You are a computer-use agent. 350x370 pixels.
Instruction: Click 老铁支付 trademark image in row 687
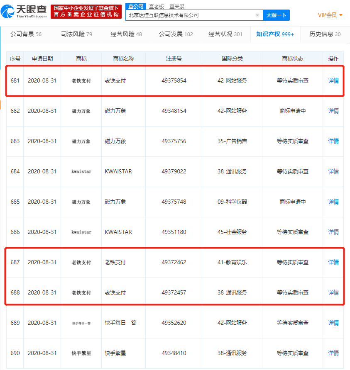[81, 263]
